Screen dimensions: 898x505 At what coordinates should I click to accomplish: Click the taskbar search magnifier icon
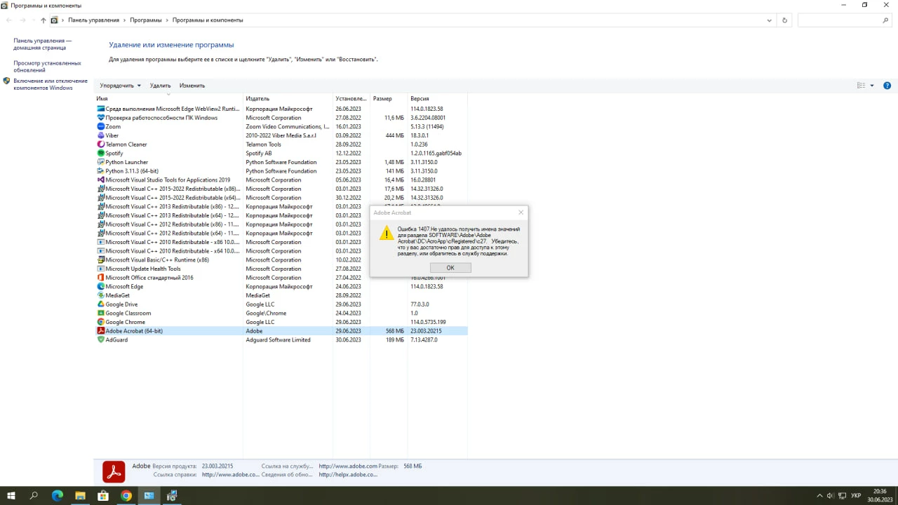click(x=34, y=496)
